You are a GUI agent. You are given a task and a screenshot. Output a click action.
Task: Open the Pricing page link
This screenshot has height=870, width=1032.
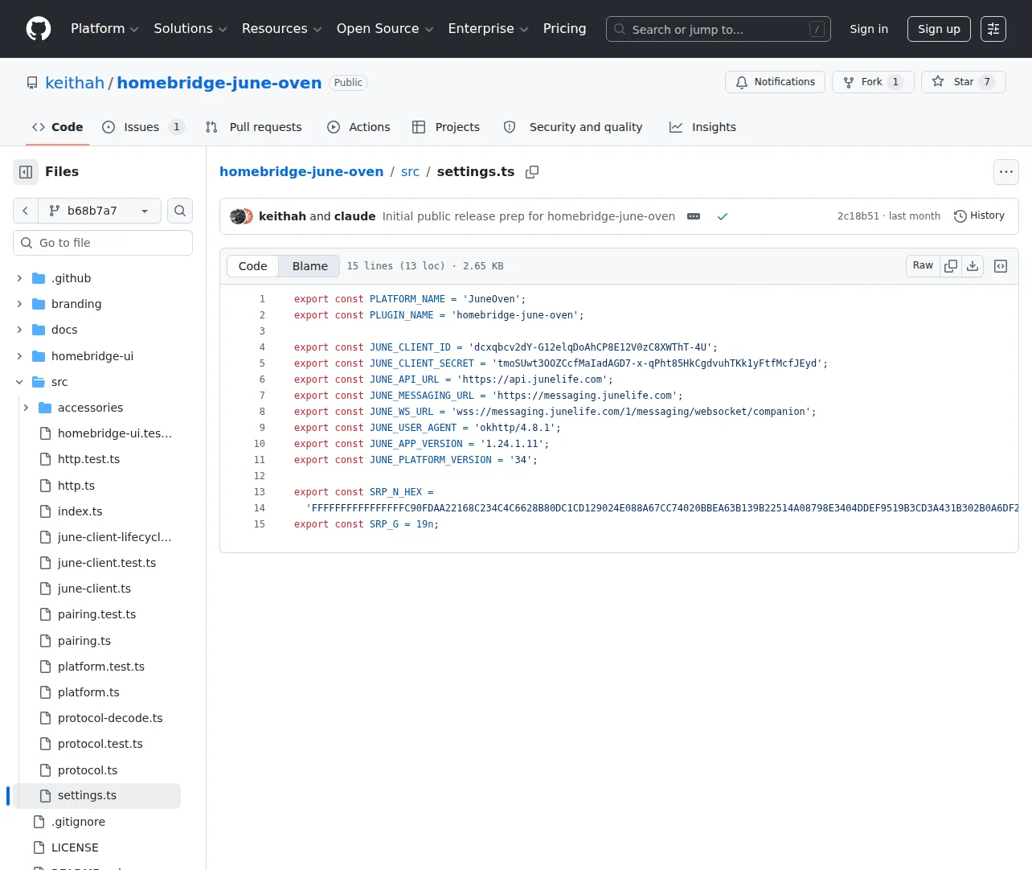coord(564,29)
